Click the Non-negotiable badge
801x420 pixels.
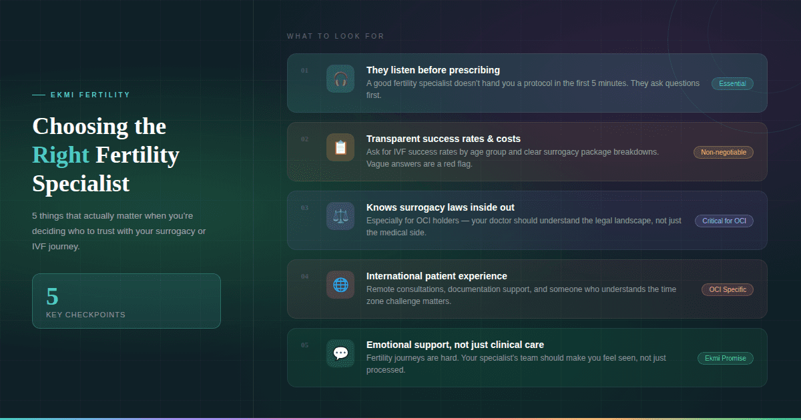723,153
